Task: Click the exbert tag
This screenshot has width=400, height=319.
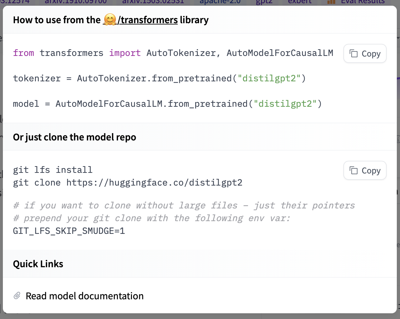Action: [x=300, y=2]
